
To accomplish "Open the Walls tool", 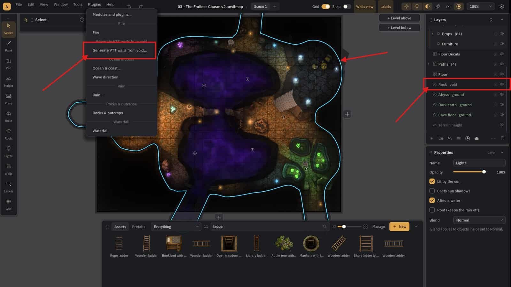I will 9,169.
